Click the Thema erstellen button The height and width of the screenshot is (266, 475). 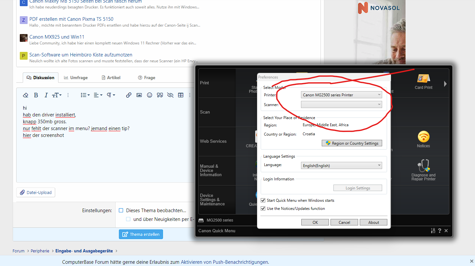pos(141,234)
